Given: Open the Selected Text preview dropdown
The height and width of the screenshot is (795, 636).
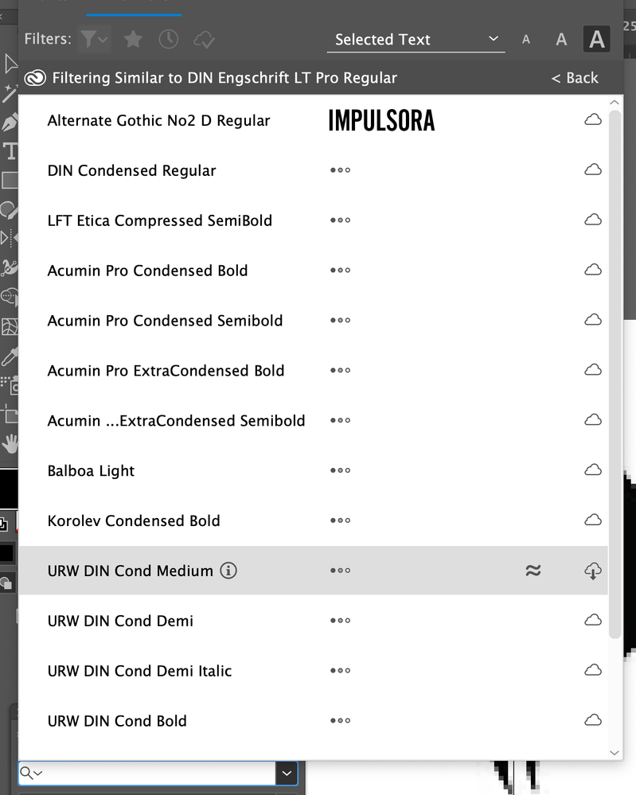Looking at the screenshot, I should pyautogui.click(x=416, y=39).
